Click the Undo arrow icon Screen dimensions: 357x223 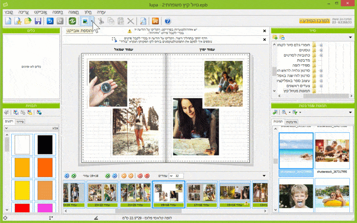coord(50,21)
